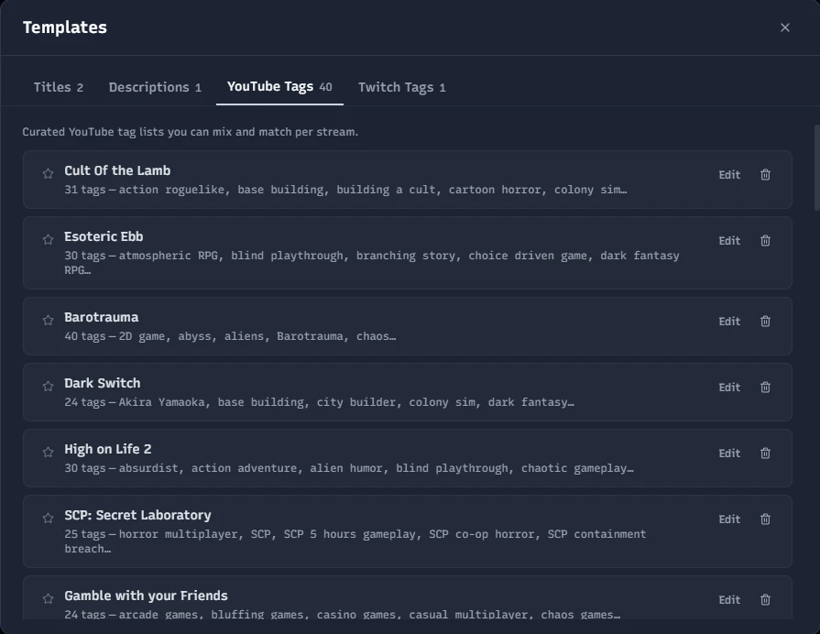Image resolution: width=820 pixels, height=634 pixels.
Task: Toggle the favorite star for Barotrauma
Action: (49, 320)
